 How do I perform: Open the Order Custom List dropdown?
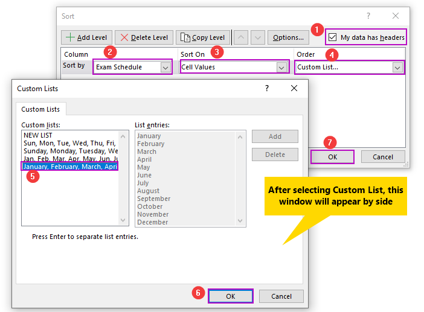[x=397, y=67]
